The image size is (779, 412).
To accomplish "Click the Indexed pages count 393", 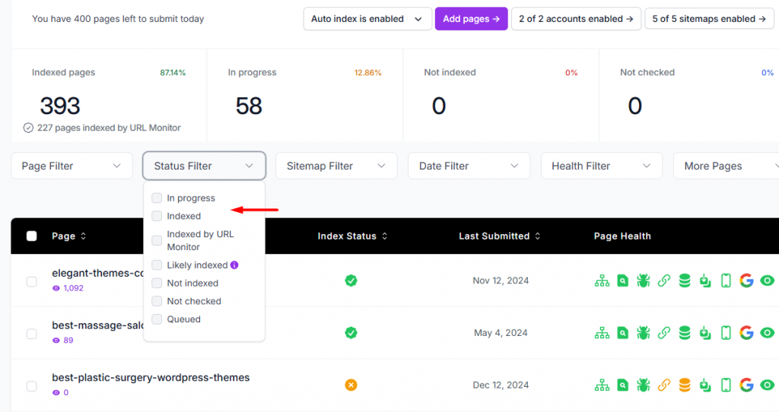I will click(x=60, y=106).
